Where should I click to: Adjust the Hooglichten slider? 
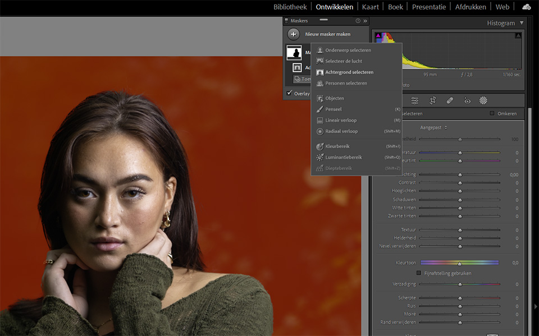point(460,191)
